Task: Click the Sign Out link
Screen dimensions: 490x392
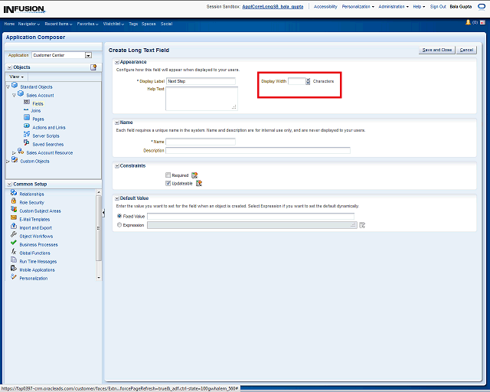Action: click(438, 6)
